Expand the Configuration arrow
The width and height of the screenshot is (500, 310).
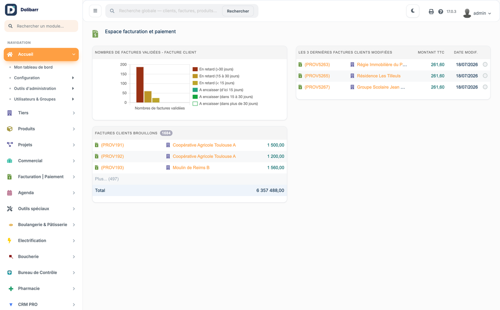coord(73,78)
